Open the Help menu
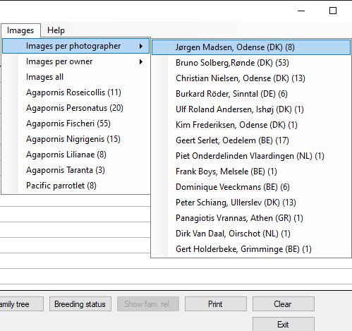Viewport: 352px width, 331px height. 56,30
